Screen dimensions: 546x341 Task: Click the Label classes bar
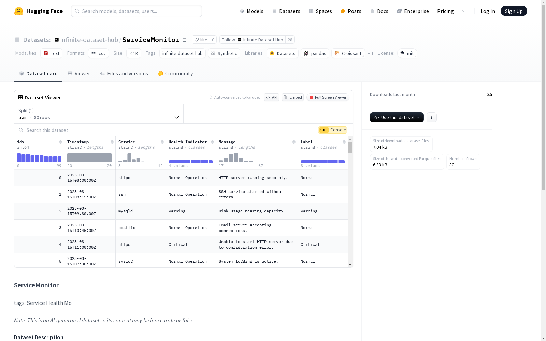(x=323, y=162)
